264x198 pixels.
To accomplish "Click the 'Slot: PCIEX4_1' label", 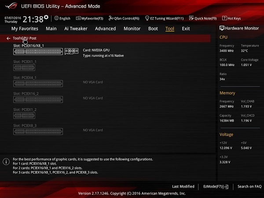I will pyautogui.click(x=25, y=77).
